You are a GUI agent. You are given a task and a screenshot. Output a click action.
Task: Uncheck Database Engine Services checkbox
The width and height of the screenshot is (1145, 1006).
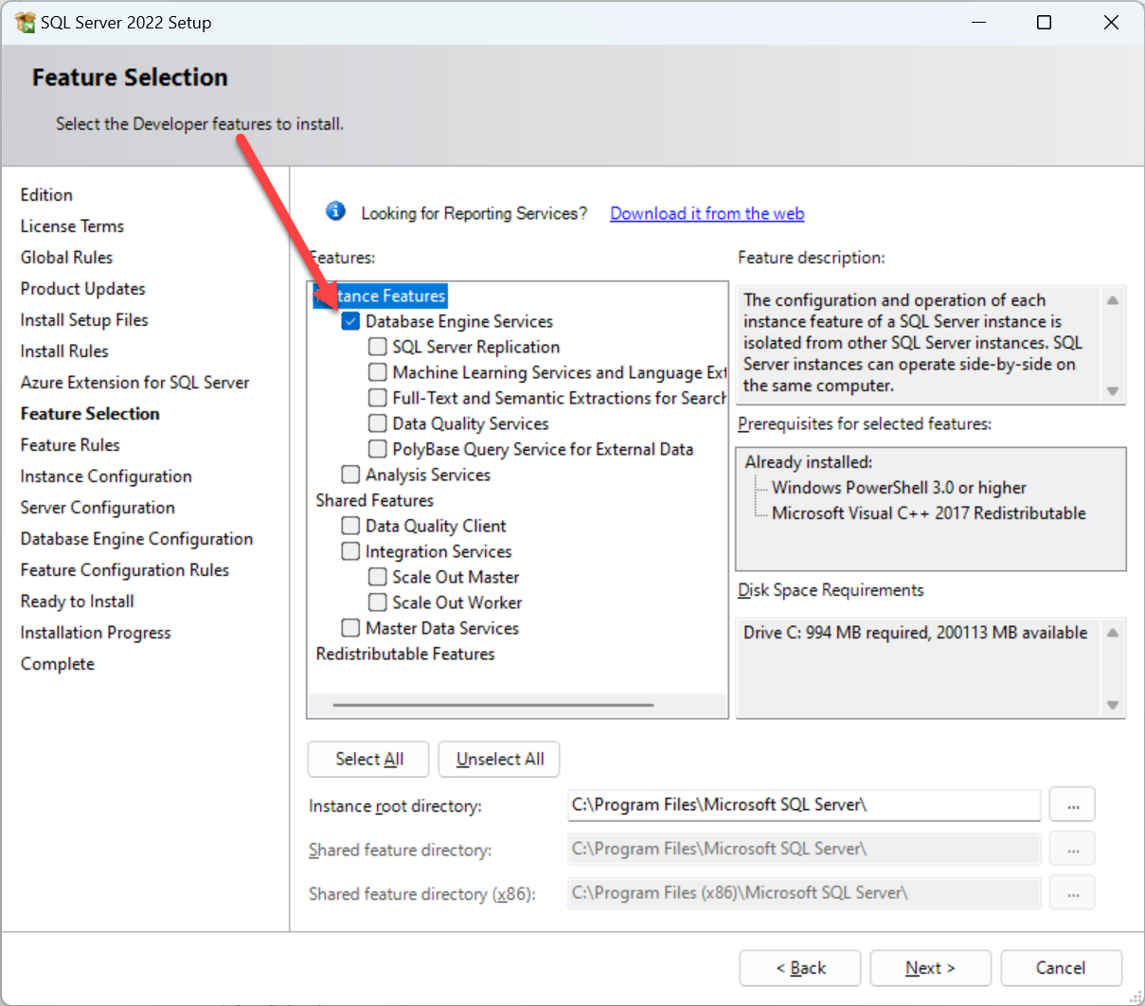[x=350, y=321]
